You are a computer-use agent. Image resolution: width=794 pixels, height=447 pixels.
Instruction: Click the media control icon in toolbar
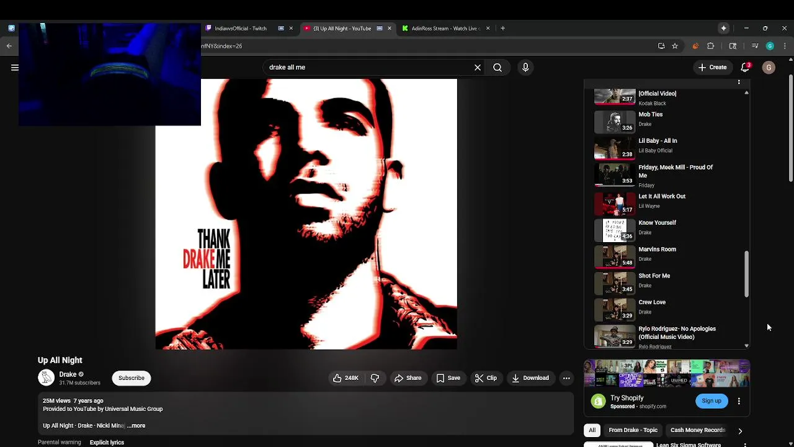coord(755,46)
